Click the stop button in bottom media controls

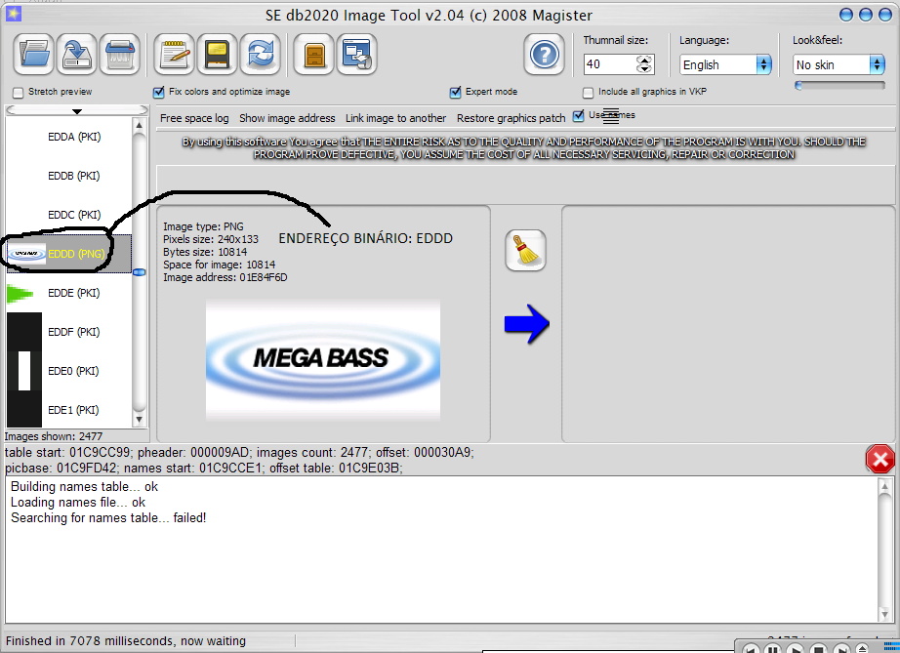coord(818,649)
